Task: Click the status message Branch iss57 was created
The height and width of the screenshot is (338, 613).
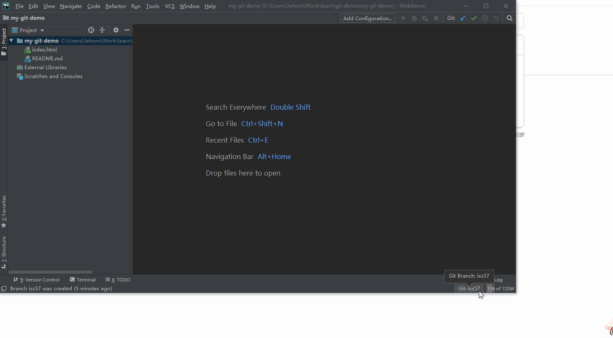Action: [61, 289]
